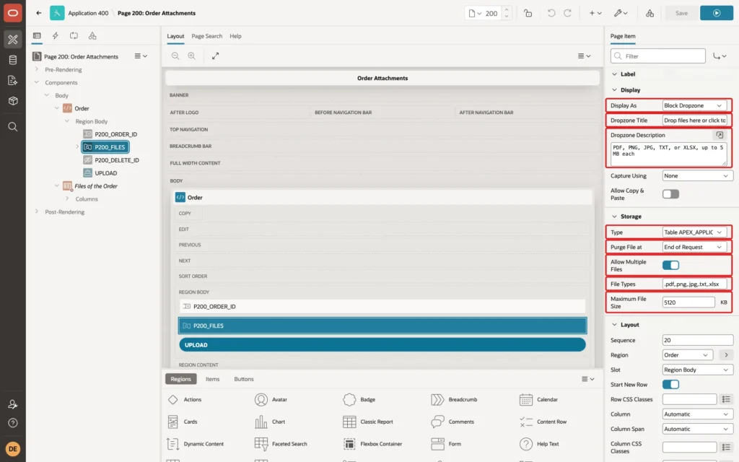739x462 pixels.
Task: Open the Column dropdown
Action: click(698, 414)
